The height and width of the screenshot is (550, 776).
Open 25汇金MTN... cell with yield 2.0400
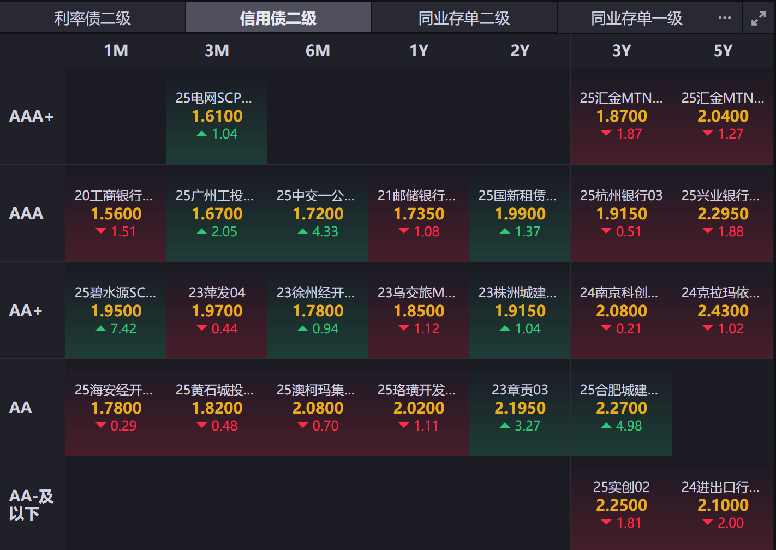(723, 116)
